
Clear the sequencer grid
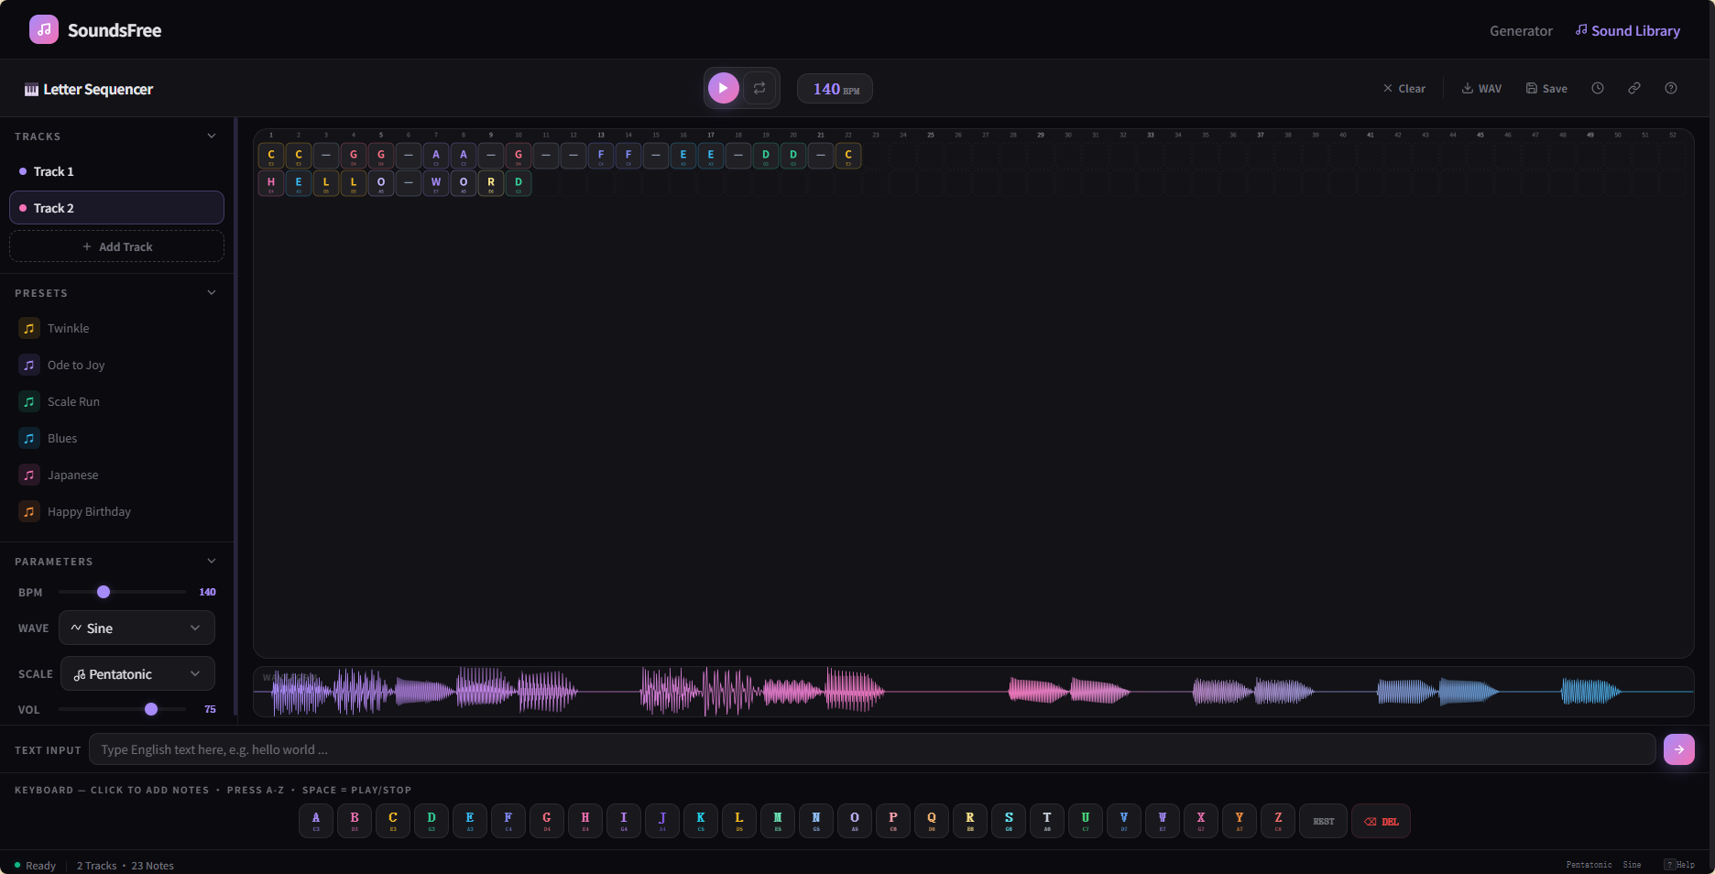coord(1404,88)
